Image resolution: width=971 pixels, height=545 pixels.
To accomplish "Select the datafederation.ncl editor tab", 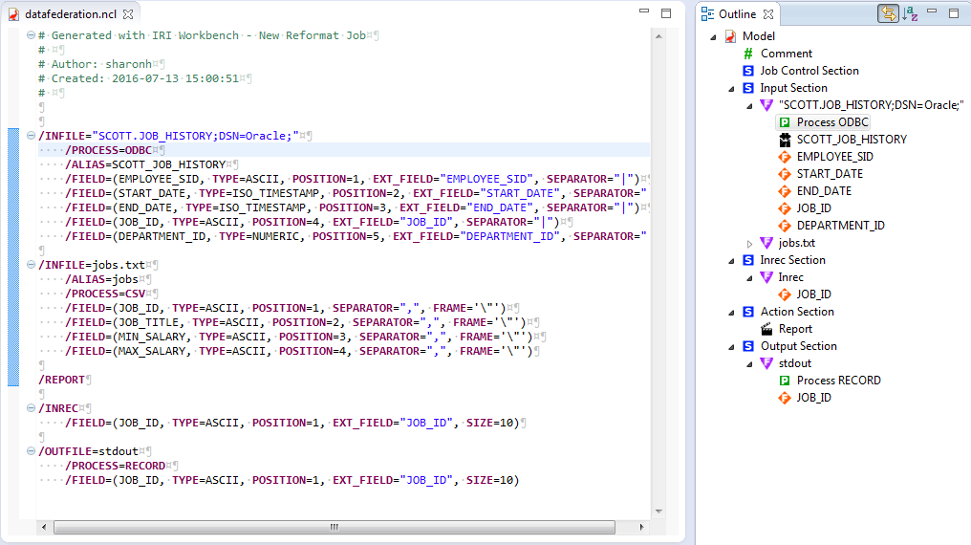I will point(71,14).
